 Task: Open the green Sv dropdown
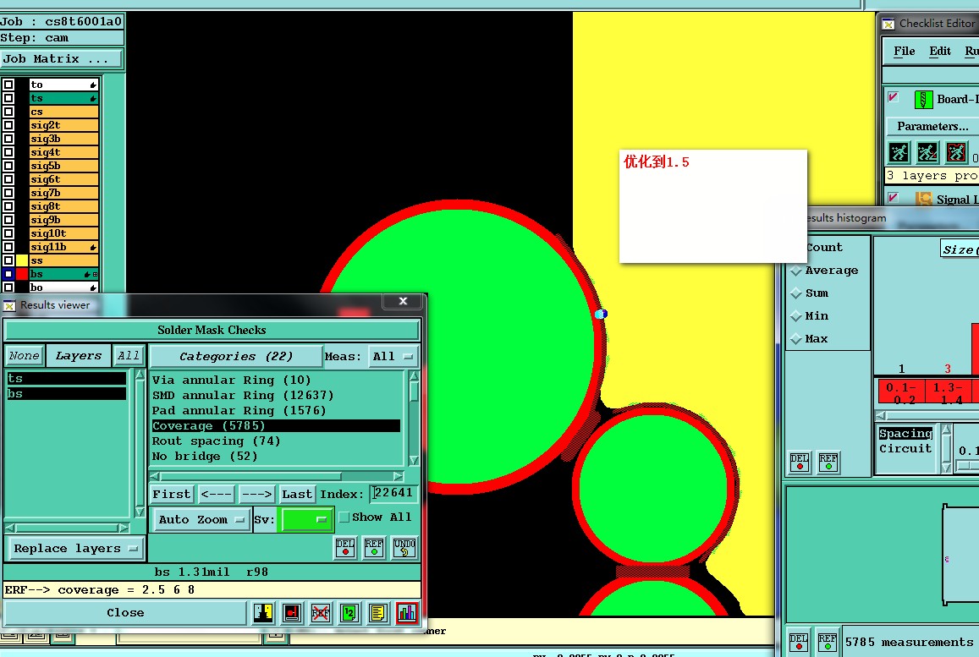(x=306, y=519)
